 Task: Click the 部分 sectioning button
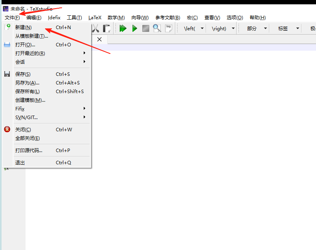pyautogui.click(x=252, y=29)
